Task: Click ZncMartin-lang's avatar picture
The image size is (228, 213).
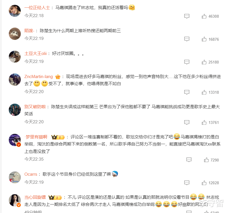Action: (x=15, y=79)
